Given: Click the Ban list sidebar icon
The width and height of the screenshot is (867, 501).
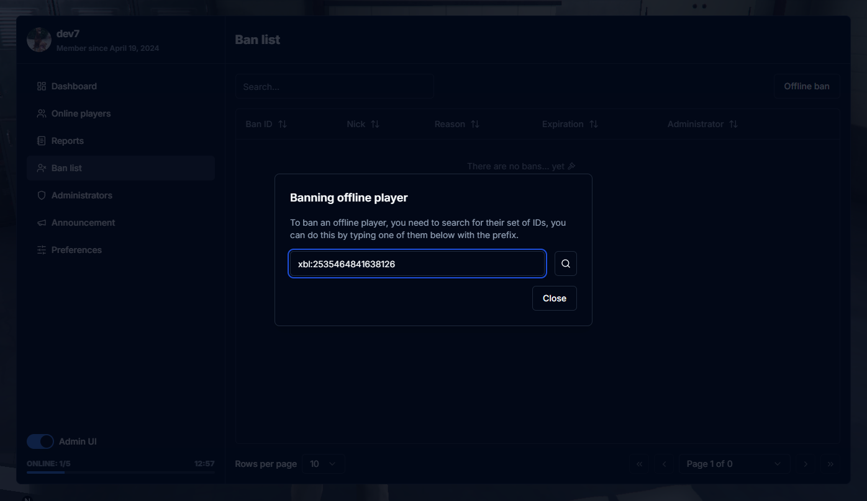Looking at the screenshot, I should (x=41, y=167).
